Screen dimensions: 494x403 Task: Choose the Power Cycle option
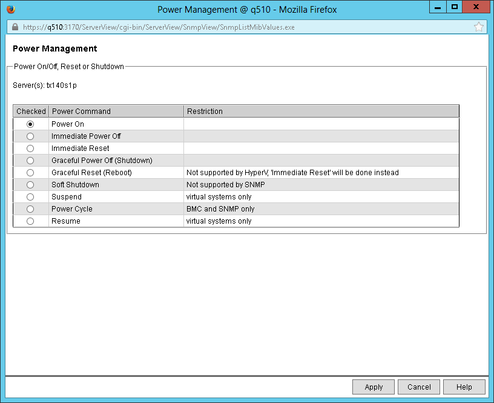point(30,208)
